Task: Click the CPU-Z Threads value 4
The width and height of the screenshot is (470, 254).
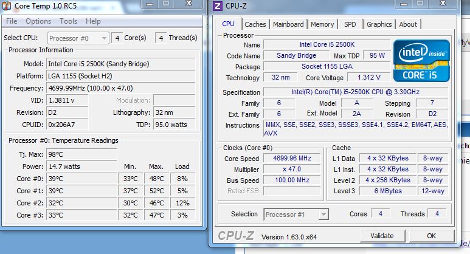Action: 437,213
